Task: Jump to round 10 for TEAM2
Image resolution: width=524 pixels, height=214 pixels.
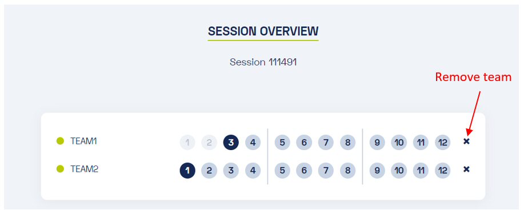Action: point(399,171)
